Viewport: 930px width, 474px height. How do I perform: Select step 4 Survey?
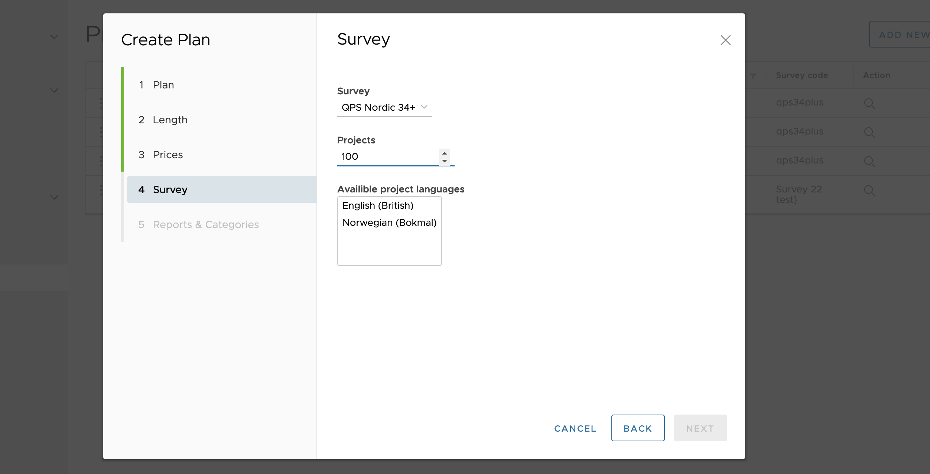click(222, 189)
